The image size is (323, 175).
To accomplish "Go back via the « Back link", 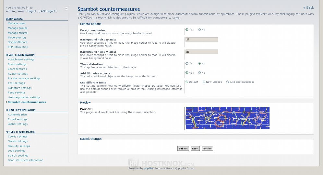I will (308, 7).
